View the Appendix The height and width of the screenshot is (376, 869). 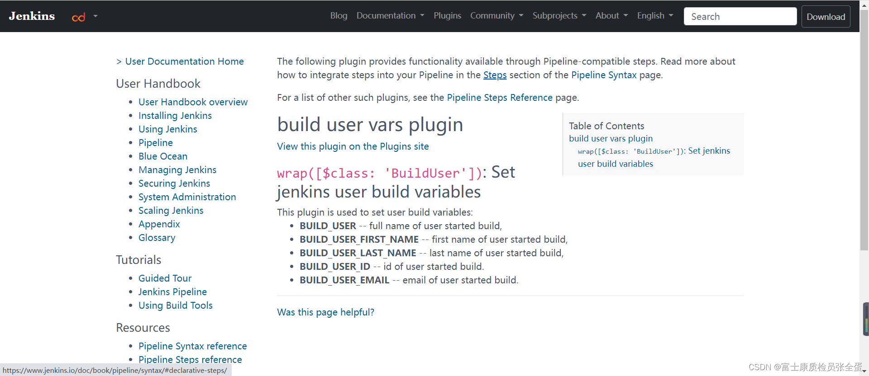click(x=159, y=224)
